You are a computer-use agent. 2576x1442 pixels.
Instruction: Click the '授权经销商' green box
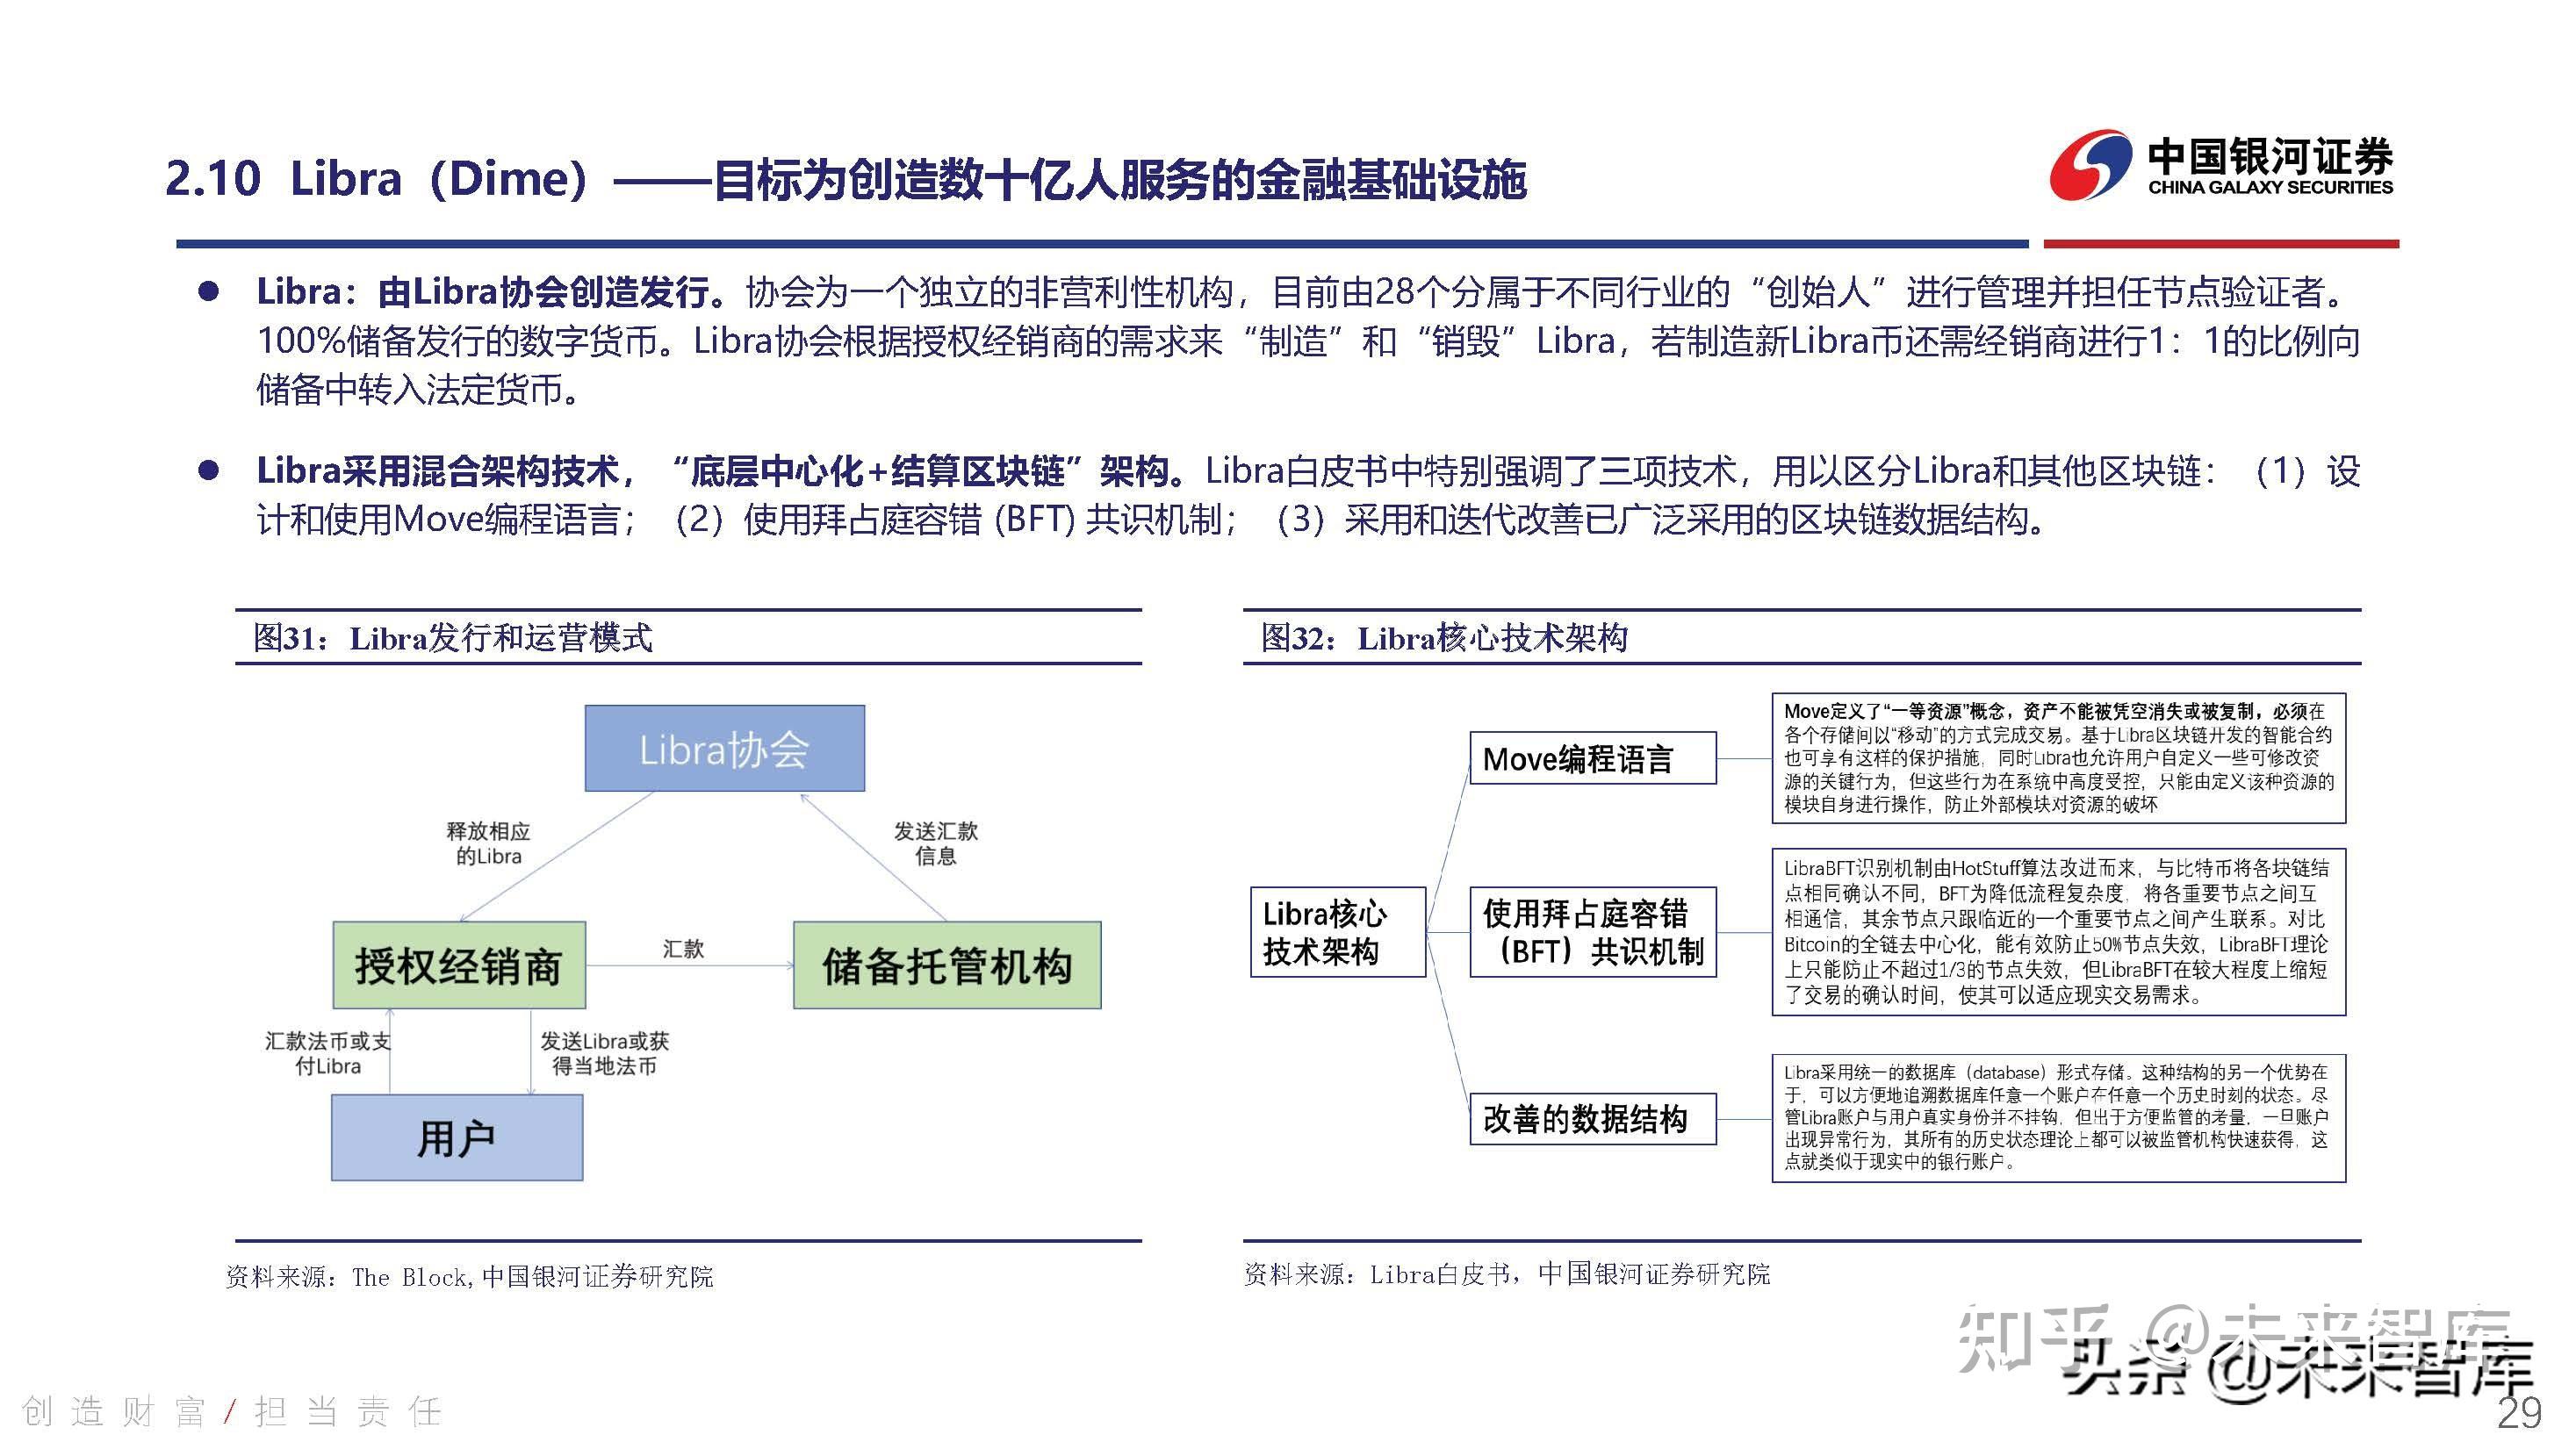(459, 965)
